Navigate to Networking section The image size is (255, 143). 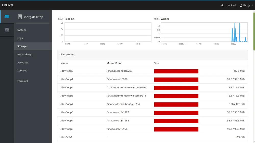tap(24, 54)
